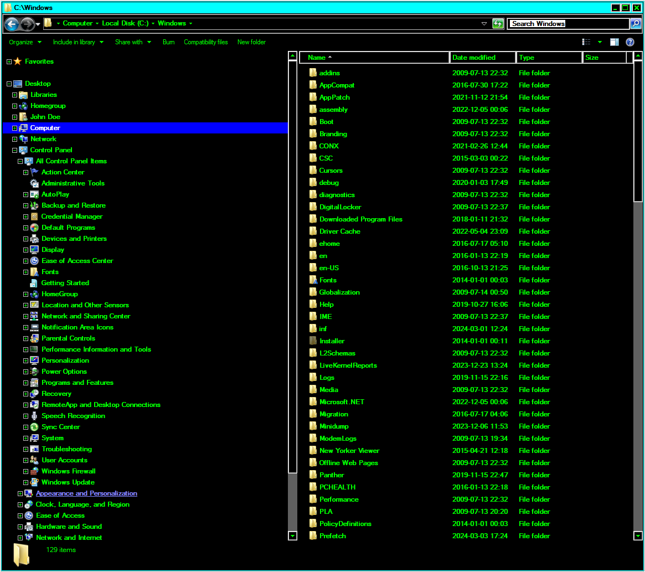
Task: Open the address bar history dropdown
Action: [x=484, y=24]
